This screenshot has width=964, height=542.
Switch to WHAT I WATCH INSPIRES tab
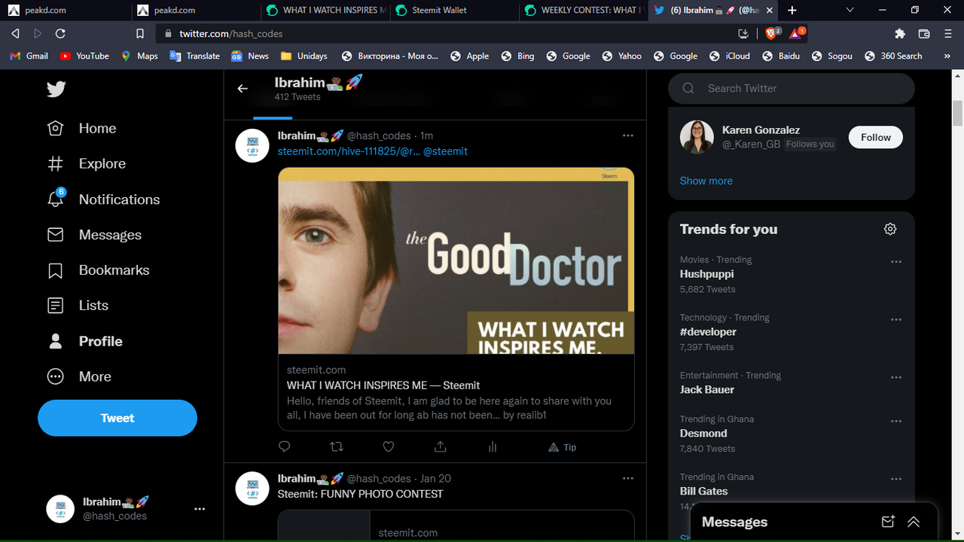325,11
